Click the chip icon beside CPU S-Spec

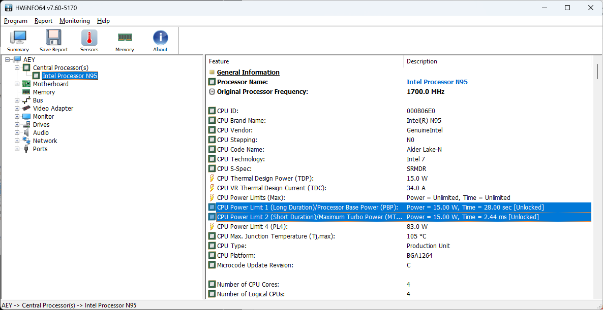[x=212, y=169]
